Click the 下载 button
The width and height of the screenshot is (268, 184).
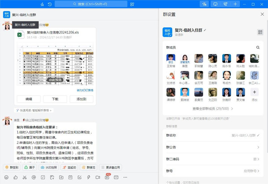(x=55, y=99)
